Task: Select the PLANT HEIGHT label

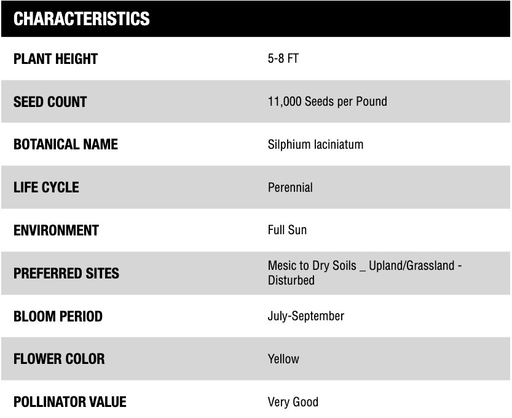Action: click(55, 59)
